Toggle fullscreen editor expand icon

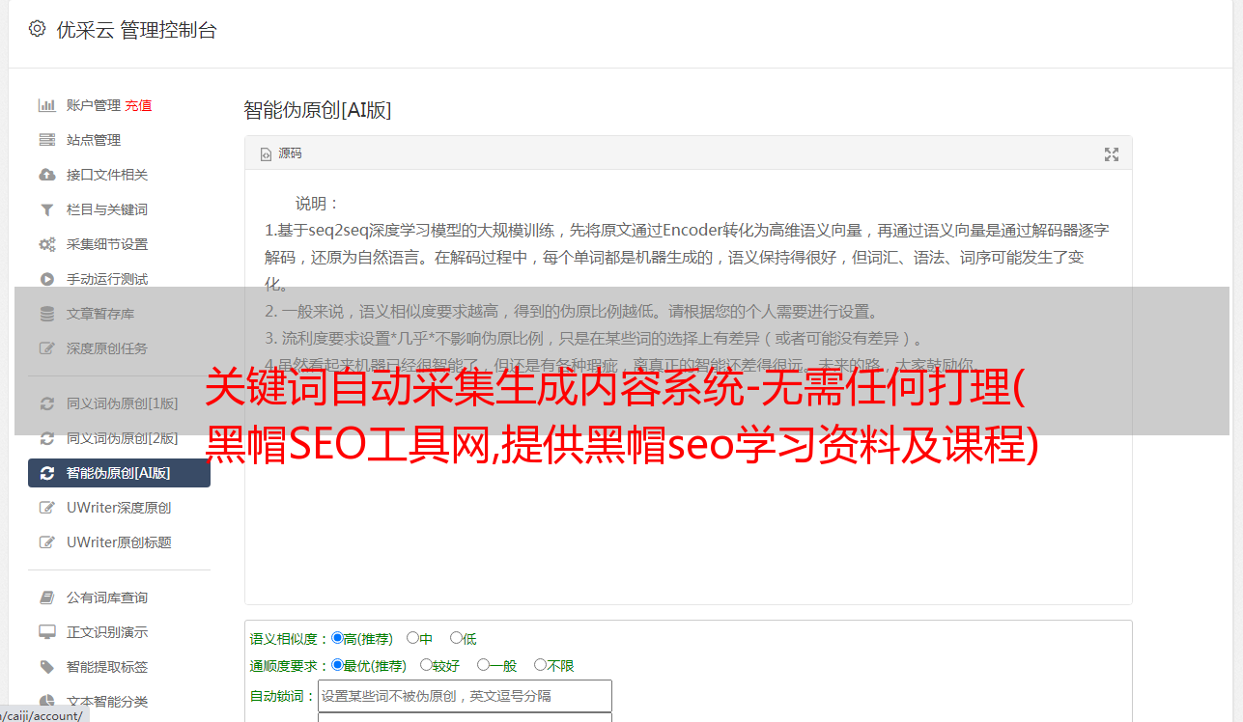click(x=1112, y=153)
